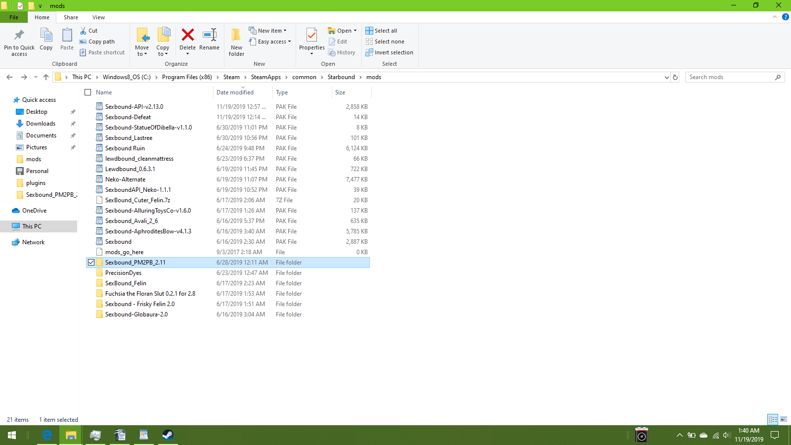Launch Microsoft Edge from the taskbar
The height and width of the screenshot is (445, 791).
(47, 435)
